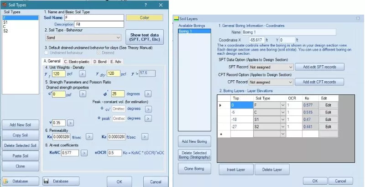Close the Soil Layers window
This screenshot has height=187, width=365.
pyautogui.click(x=358, y=18)
